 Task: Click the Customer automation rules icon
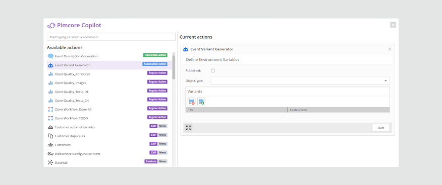[50, 127]
